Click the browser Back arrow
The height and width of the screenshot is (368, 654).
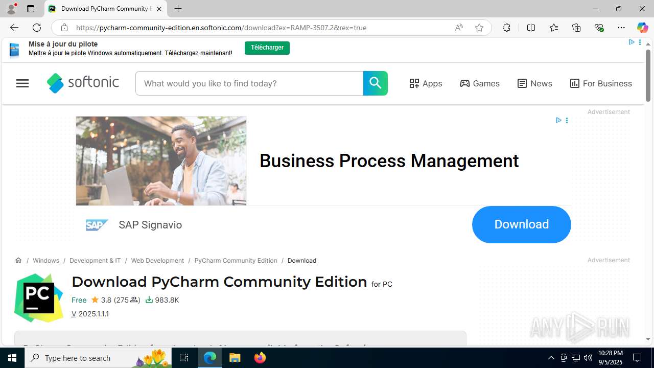point(14,28)
